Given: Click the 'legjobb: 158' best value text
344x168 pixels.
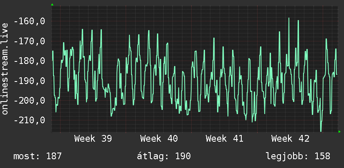Looking at the screenshot, I should click(298, 156).
